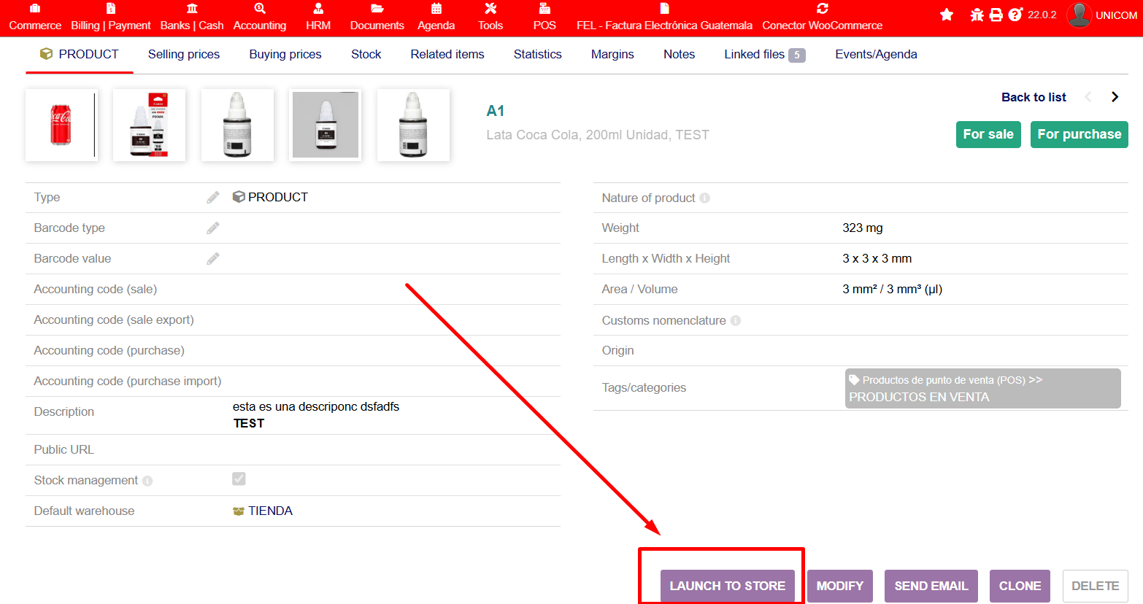Image resolution: width=1143 pixels, height=604 pixels.
Task: Open the Commerce top menu
Action: click(35, 18)
